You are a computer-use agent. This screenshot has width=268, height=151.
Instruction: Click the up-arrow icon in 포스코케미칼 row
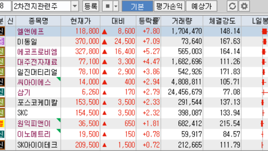click(x=104, y=103)
